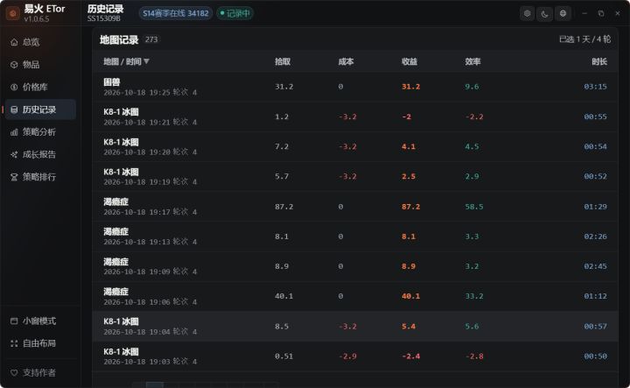
Task: Select the 渴瘾症 row at 19:17
Action: 355,207
